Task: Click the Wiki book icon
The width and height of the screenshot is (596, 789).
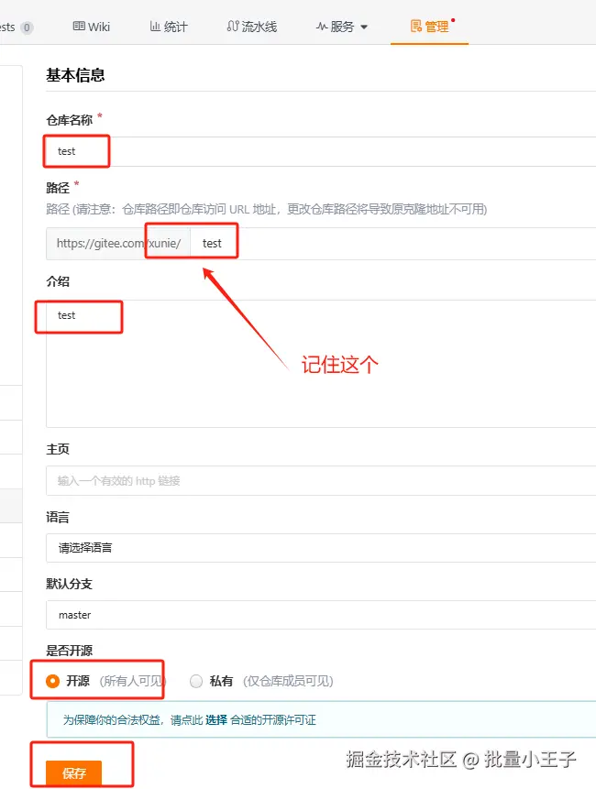Action: 79,27
